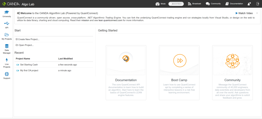262x119 pixels.
Task: Click the Support lifebuoy icon
Action: pos(7,74)
